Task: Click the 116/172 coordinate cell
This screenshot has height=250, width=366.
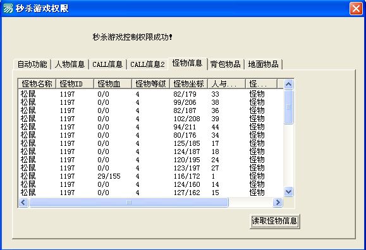Action: (x=186, y=176)
